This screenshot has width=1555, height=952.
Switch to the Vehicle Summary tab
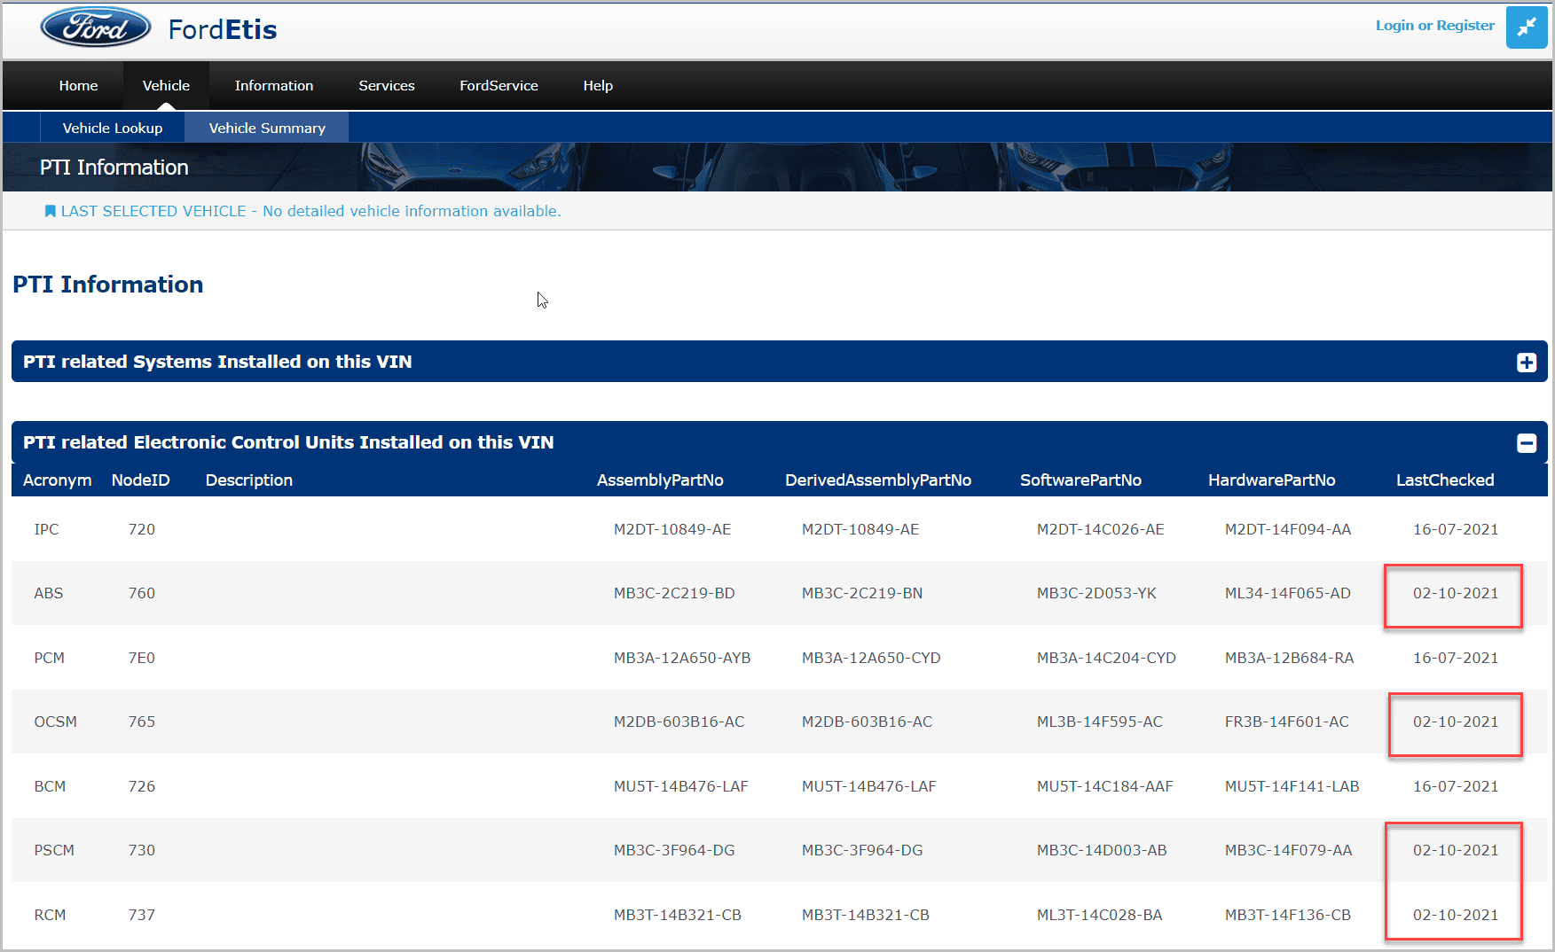[x=267, y=128]
